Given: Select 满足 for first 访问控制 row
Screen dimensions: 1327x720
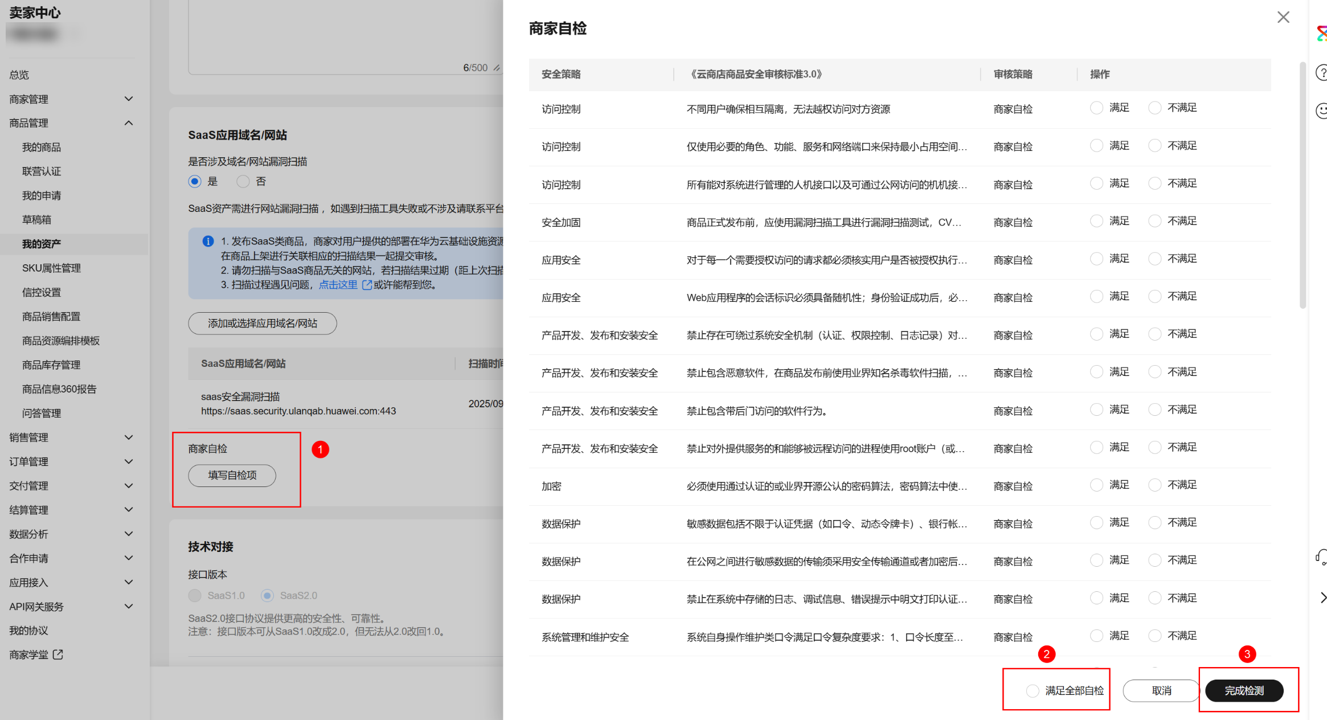Looking at the screenshot, I should [x=1096, y=108].
